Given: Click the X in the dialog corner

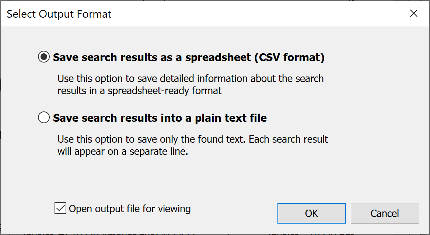Looking at the screenshot, I should (413, 13).
